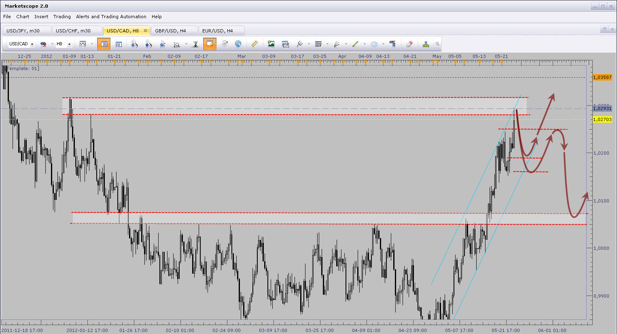Click the add picture icon
The width and height of the screenshot is (617, 334).
[x=271, y=44]
